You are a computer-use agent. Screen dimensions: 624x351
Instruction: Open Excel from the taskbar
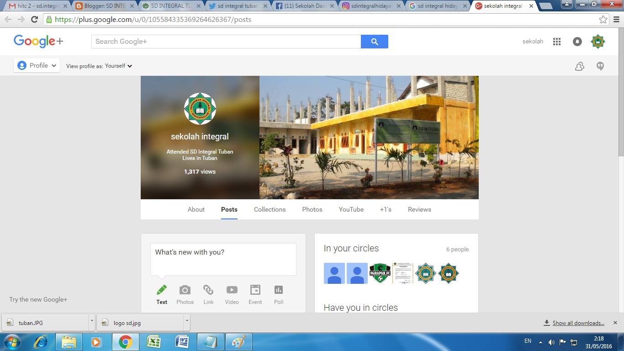point(153,342)
